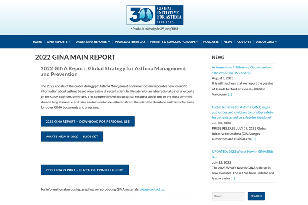This screenshot has height=205, width=308.
Task: Open the Order GINA Reports menu
Action: pos(91,42)
